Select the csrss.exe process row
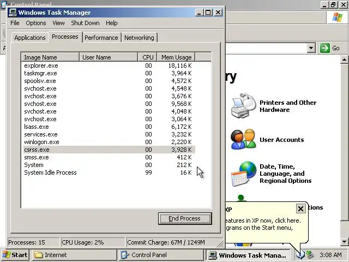 (x=109, y=150)
